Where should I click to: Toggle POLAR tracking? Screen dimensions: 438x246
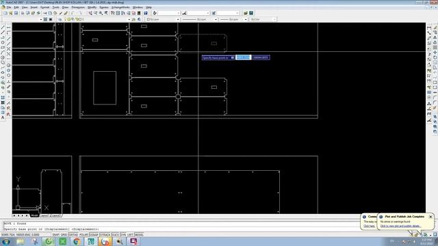83,235
